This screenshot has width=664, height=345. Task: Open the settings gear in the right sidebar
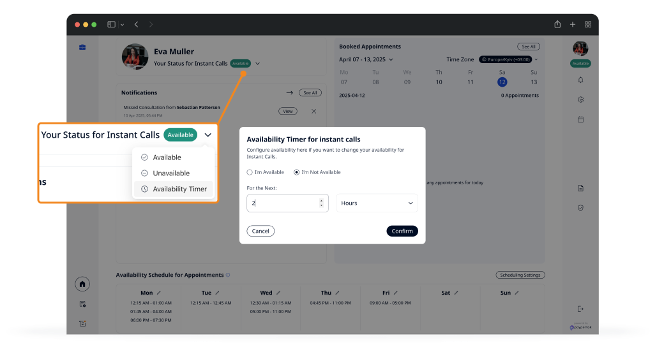point(580,99)
